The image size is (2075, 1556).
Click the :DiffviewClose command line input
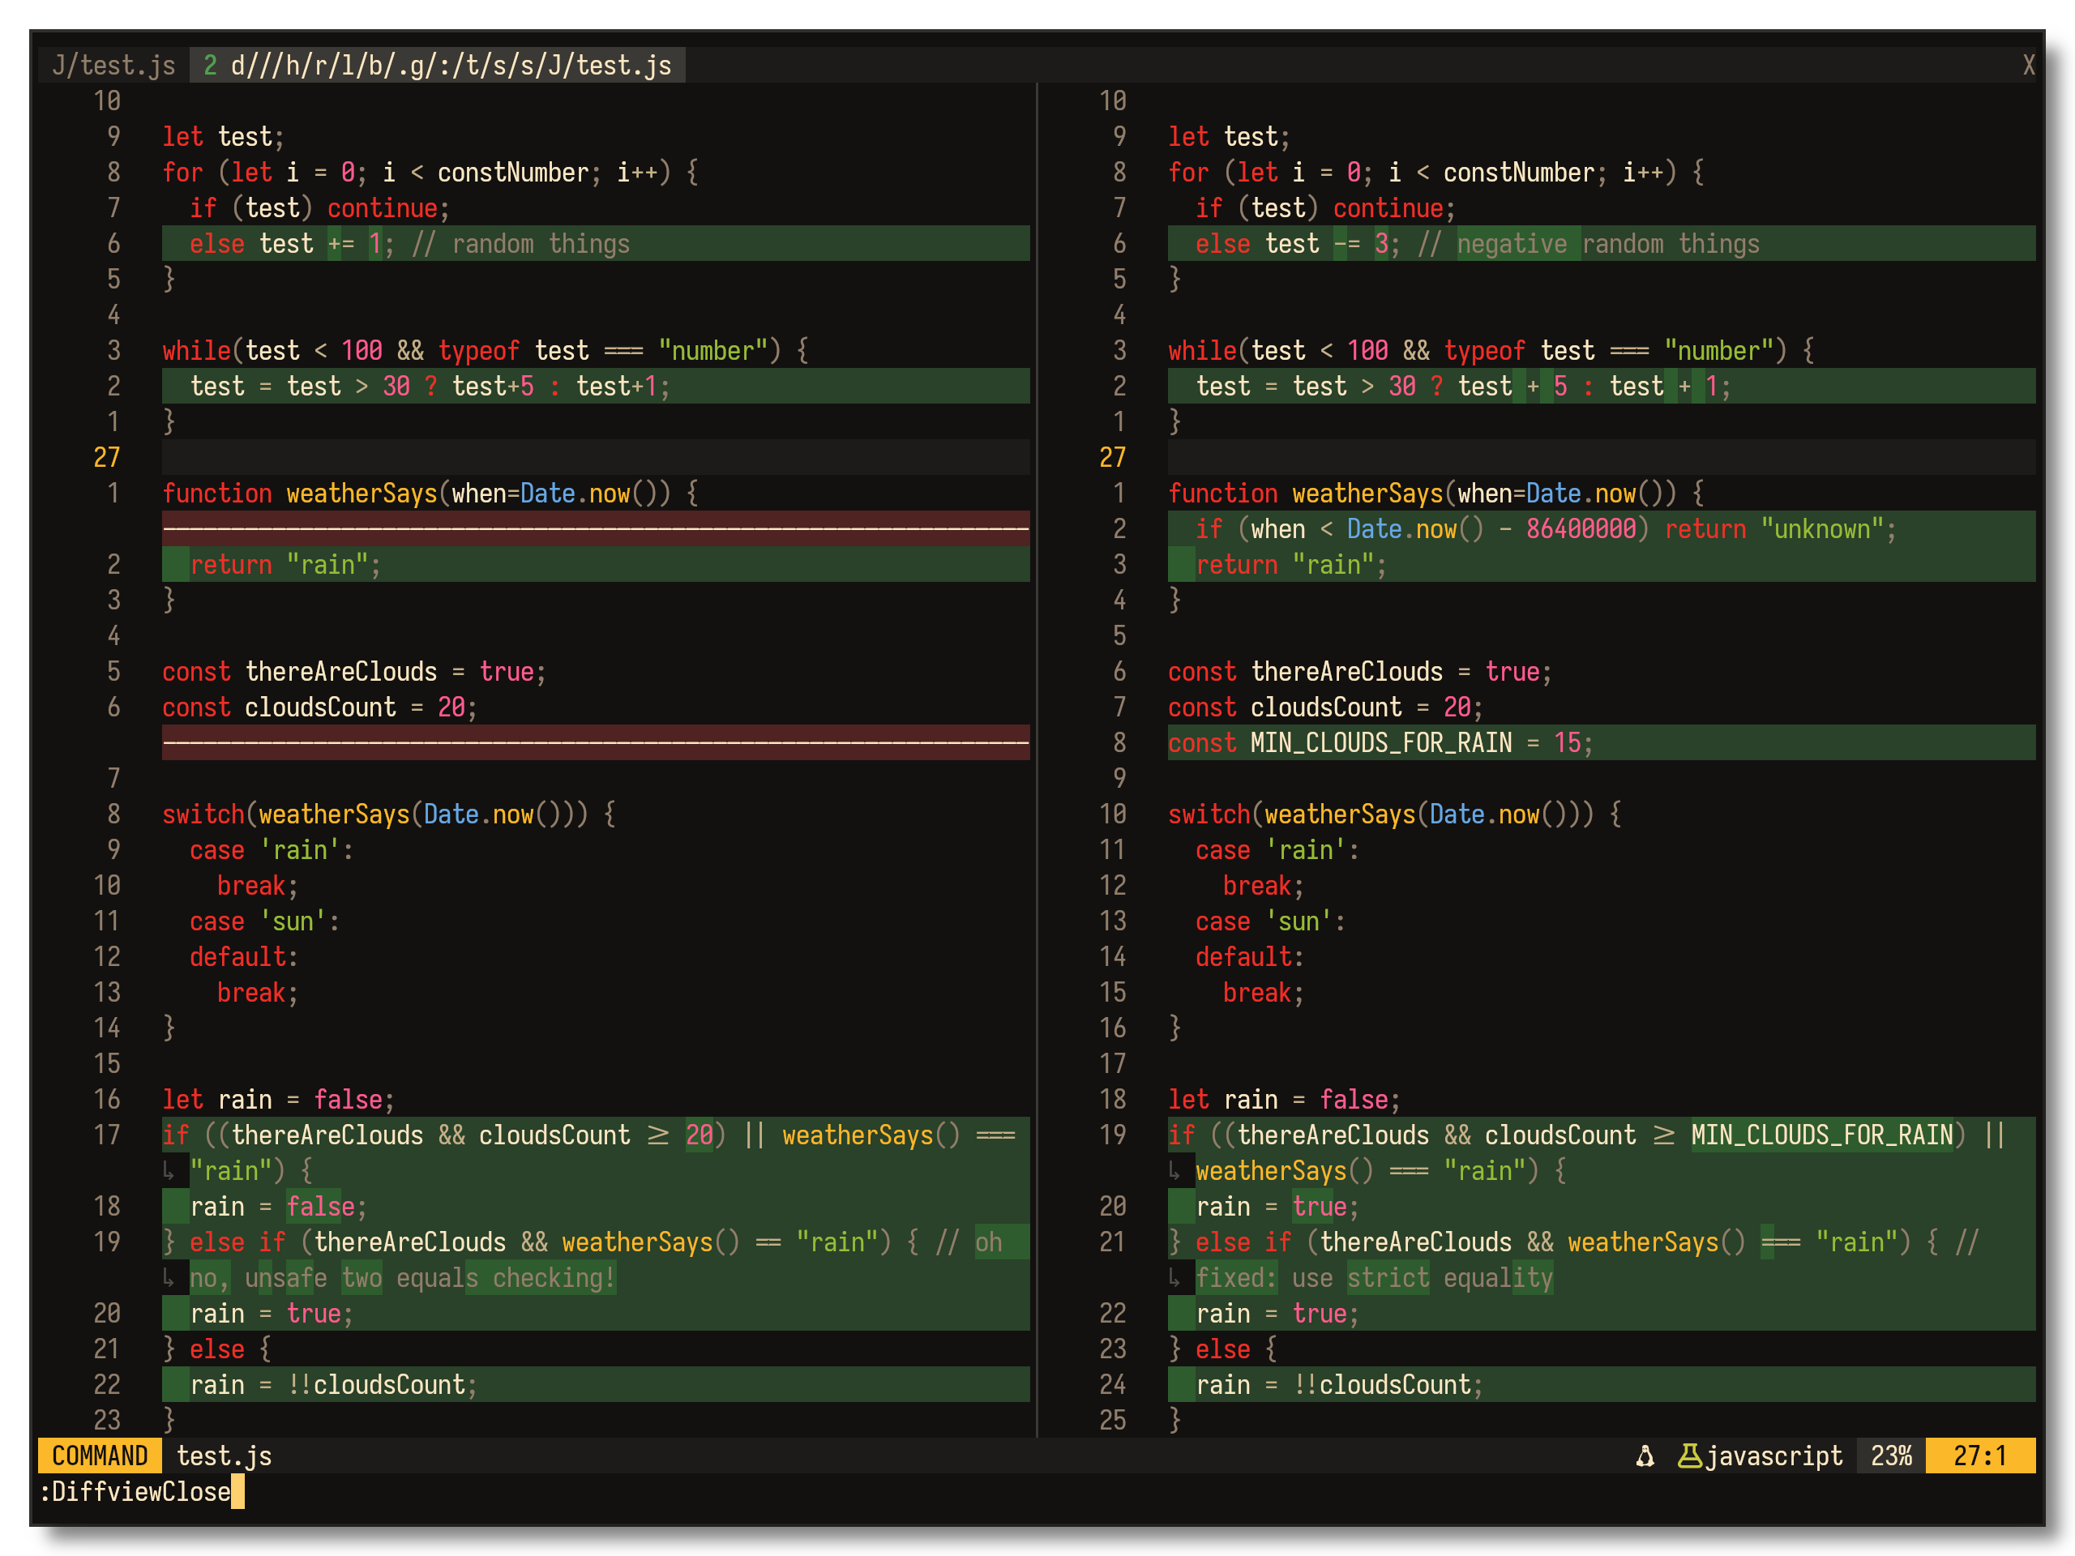point(136,1491)
